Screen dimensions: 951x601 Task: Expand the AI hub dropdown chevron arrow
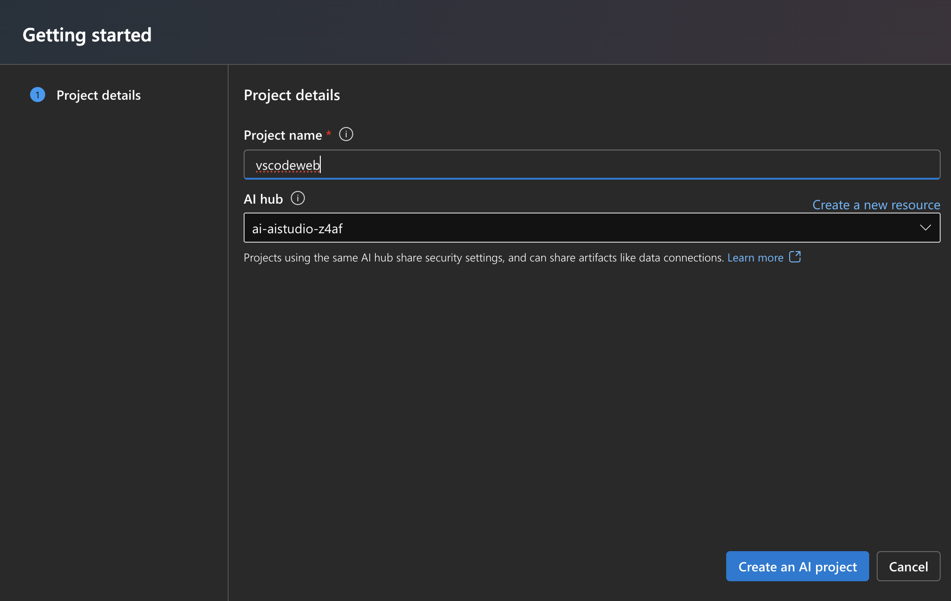(925, 228)
